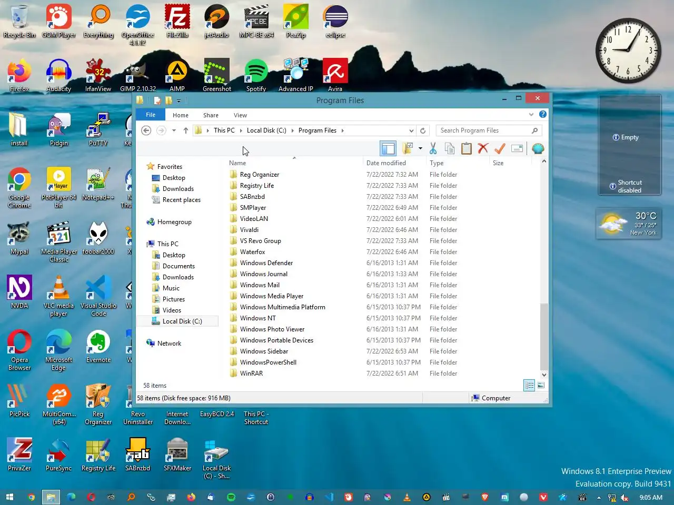Click the scroll down arrow of file list
Viewport: 674px width, 505px height.
[x=544, y=375]
